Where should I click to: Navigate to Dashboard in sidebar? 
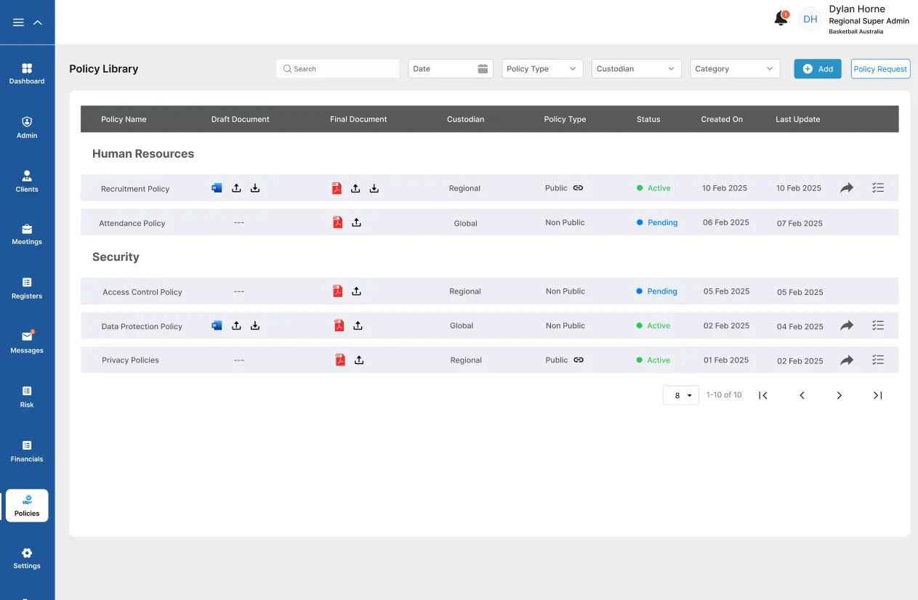27,73
